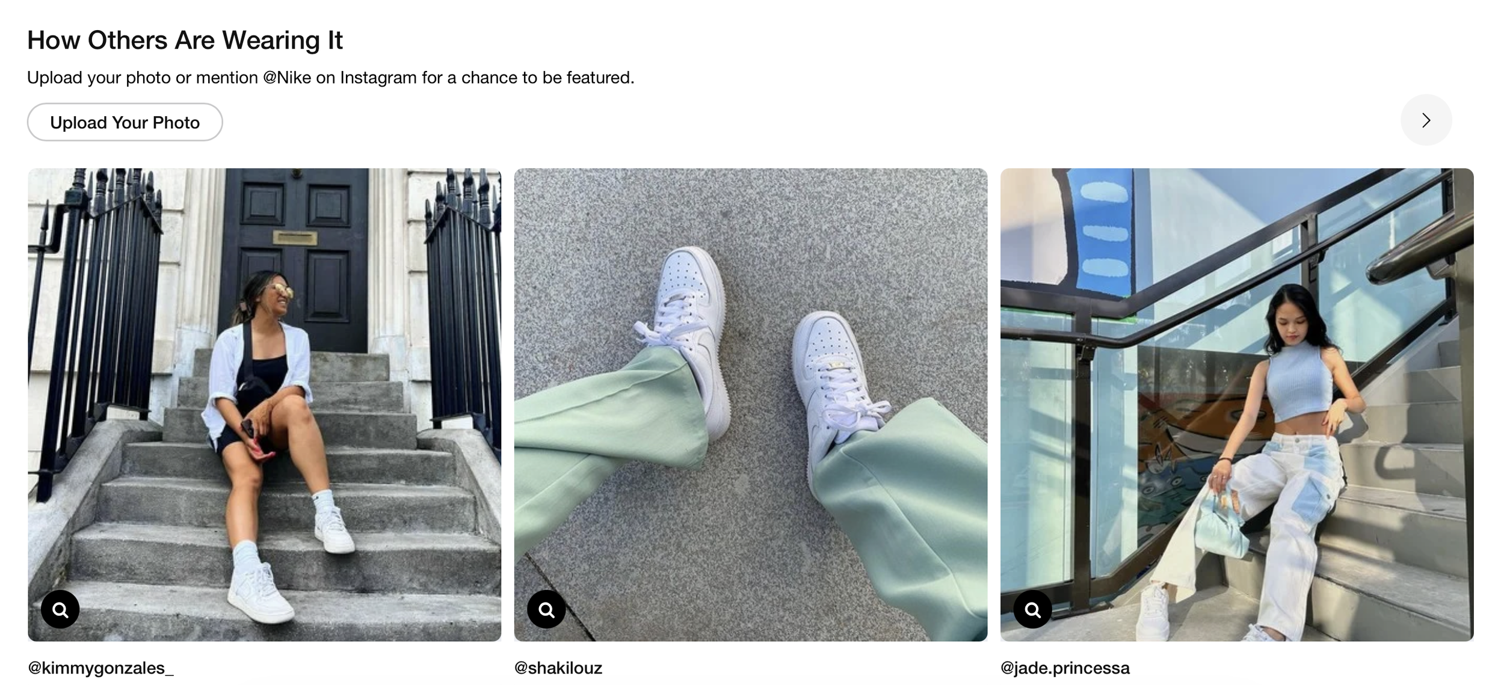Tap the magnifier icon on the @jade.princessa photo
1504x685 pixels.
click(1032, 609)
